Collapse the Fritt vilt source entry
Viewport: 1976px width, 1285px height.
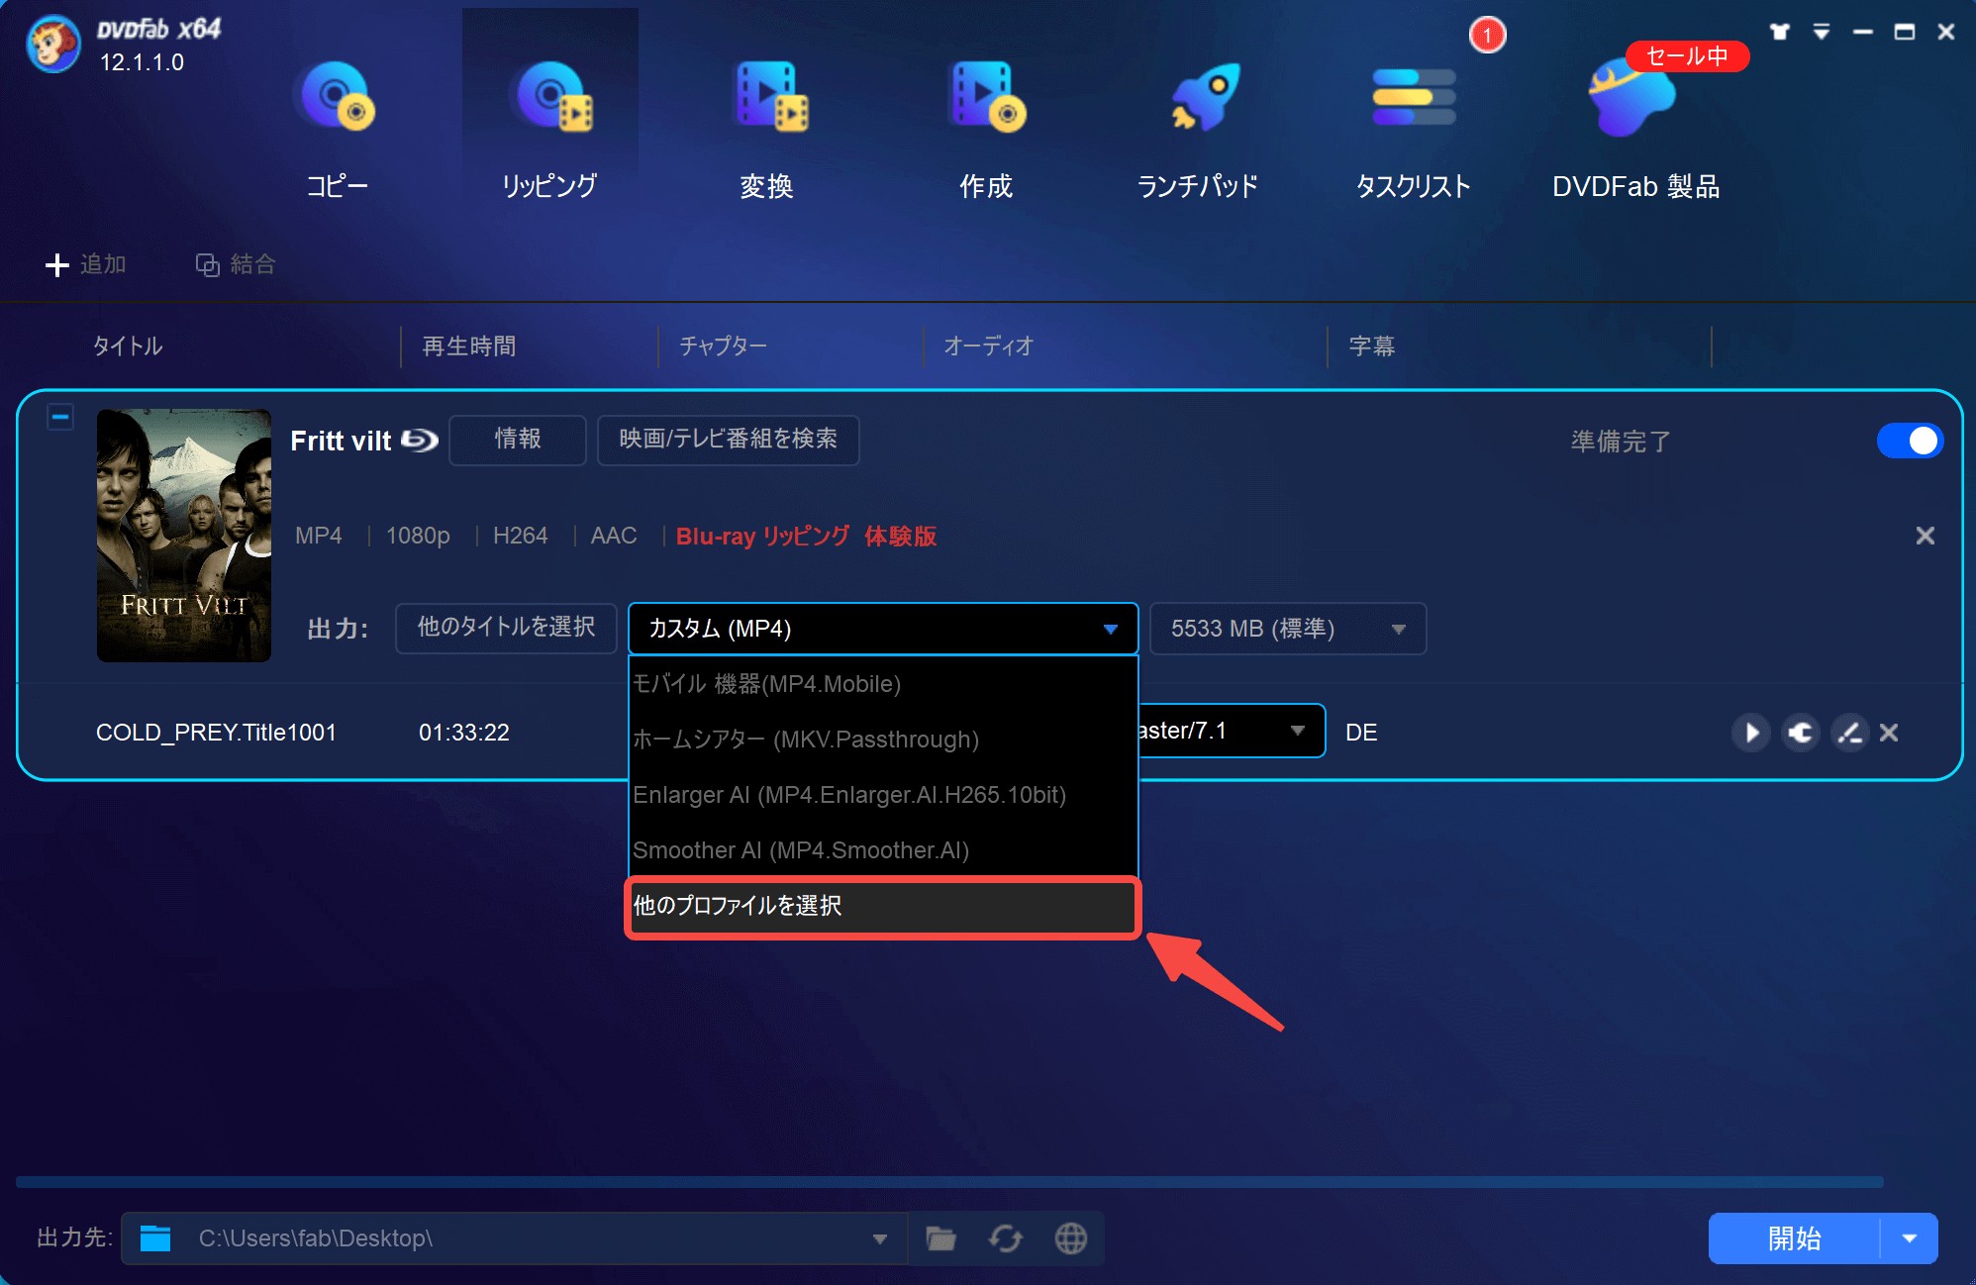(x=60, y=417)
